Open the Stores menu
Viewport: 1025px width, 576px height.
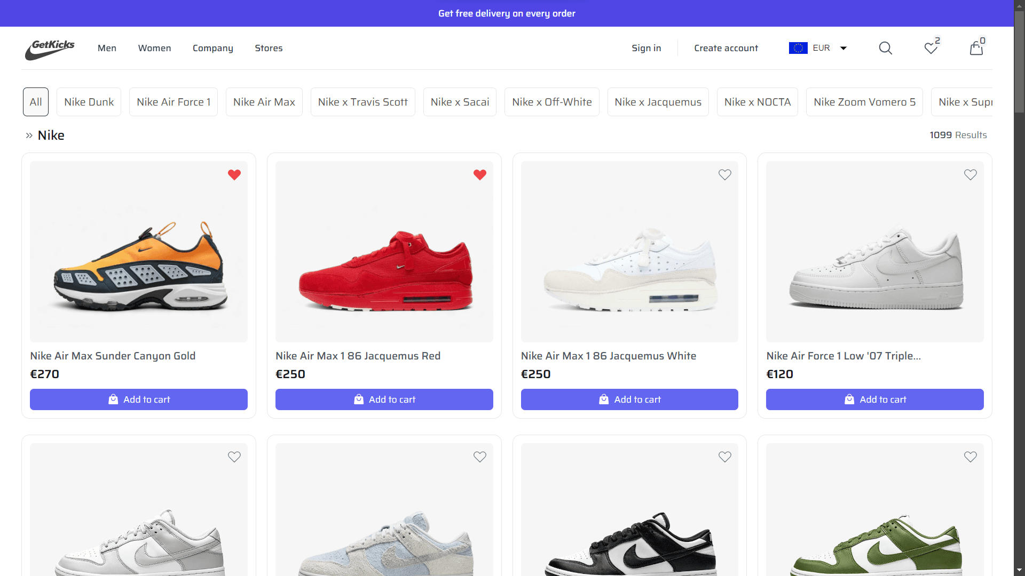click(x=269, y=48)
